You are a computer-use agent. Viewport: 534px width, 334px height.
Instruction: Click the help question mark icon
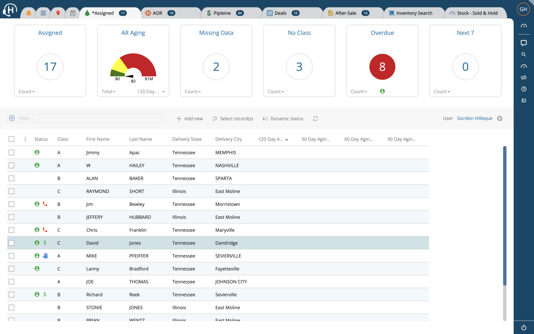(x=524, y=89)
